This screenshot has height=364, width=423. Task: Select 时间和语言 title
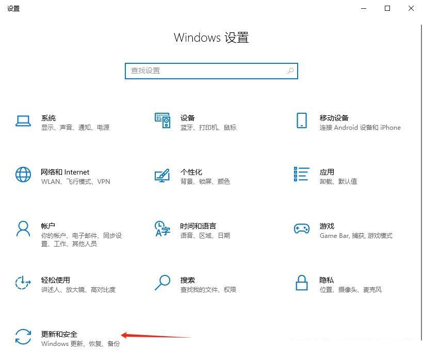[x=198, y=226]
